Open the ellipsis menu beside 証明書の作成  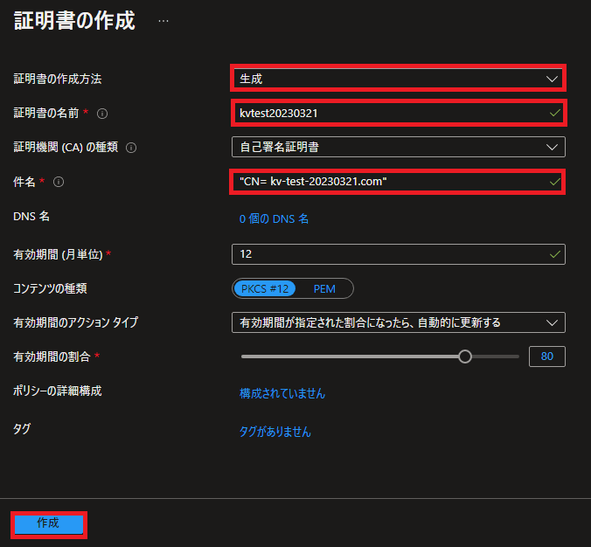pos(163,21)
